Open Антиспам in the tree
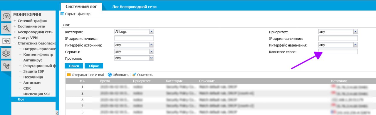The width and height of the screenshot is (376, 115). click(x=32, y=83)
